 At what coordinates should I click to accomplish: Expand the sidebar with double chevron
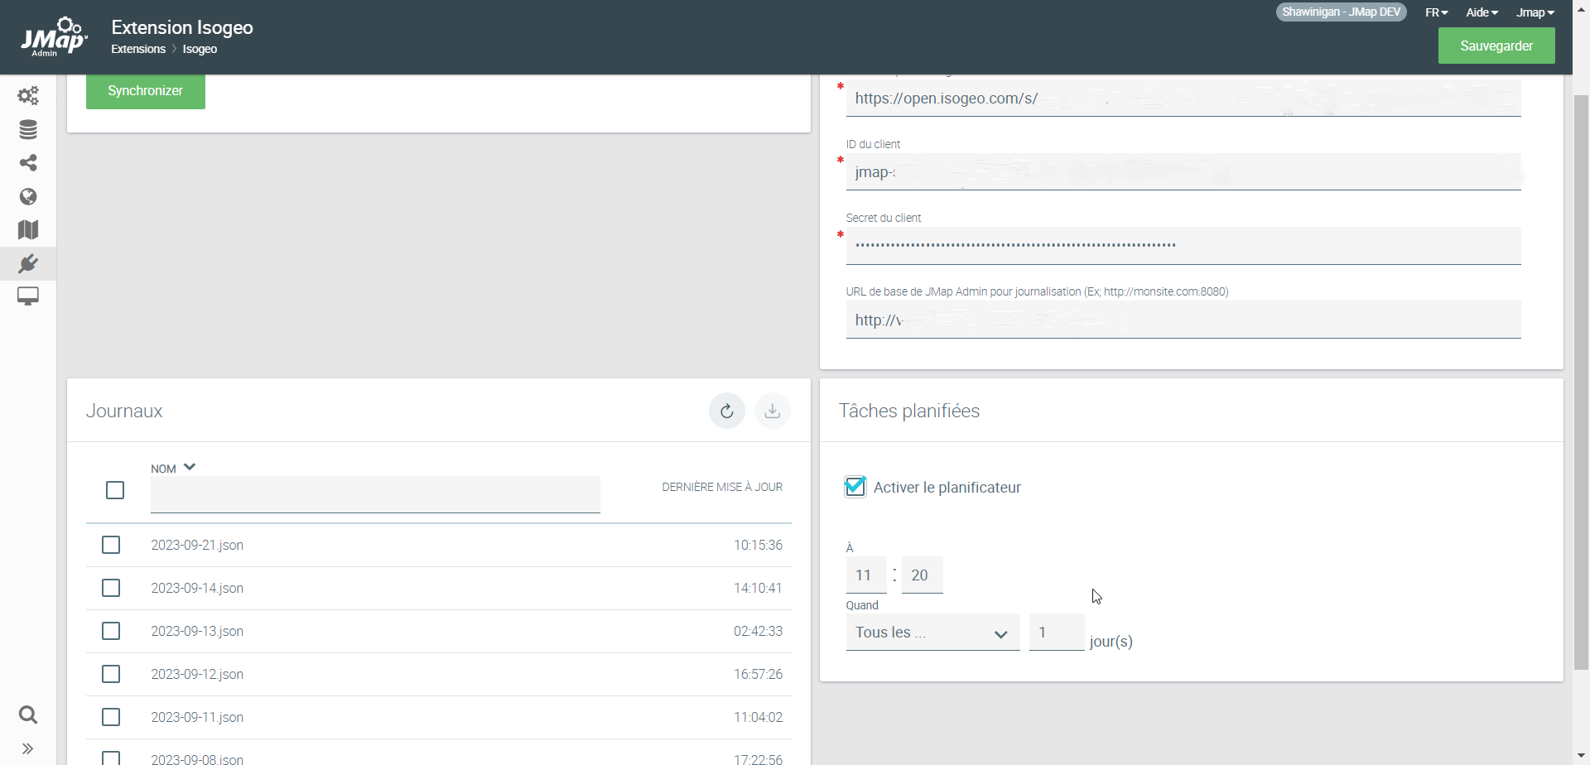click(x=28, y=749)
